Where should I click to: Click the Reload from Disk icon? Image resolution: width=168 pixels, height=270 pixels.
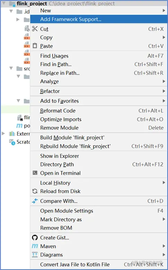pyautogui.click(x=35, y=191)
